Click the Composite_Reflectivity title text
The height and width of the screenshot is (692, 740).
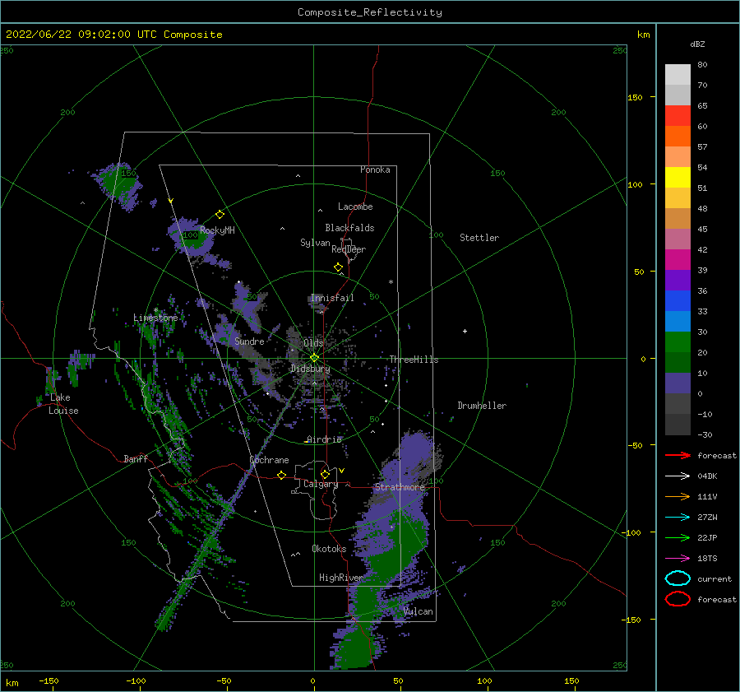(369, 12)
